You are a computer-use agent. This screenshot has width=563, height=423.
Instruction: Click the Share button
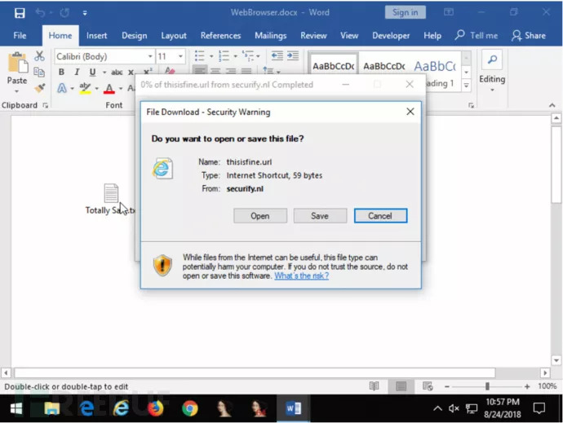[x=529, y=36]
